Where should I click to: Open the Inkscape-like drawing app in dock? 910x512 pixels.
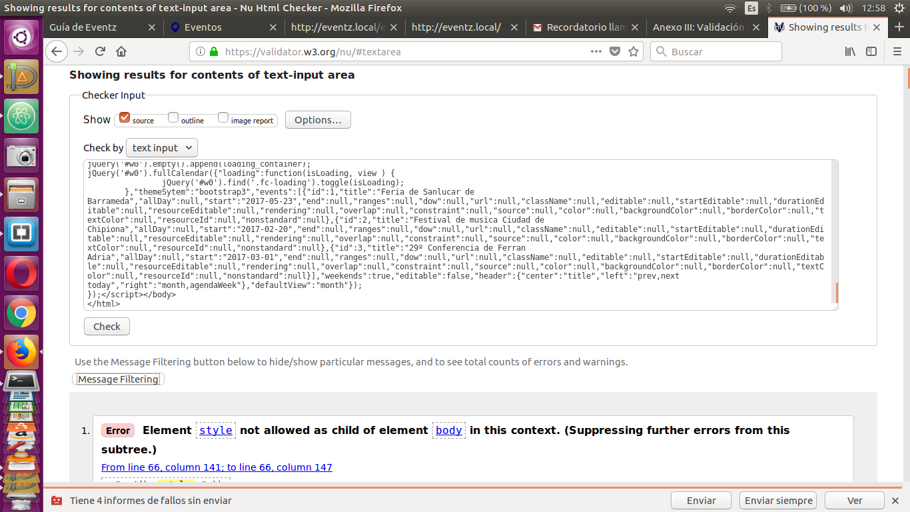[x=22, y=77]
